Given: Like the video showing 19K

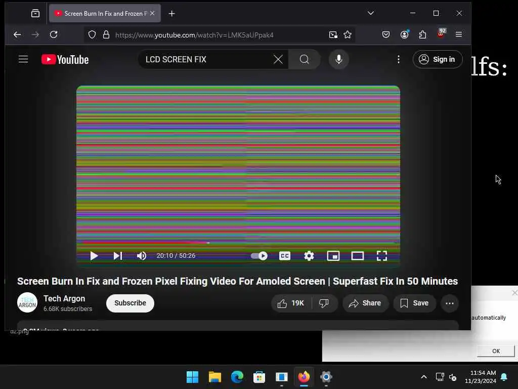Looking at the screenshot, I should (x=291, y=303).
